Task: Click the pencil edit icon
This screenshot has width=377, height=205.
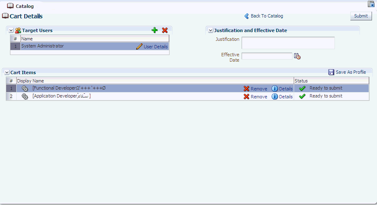Action: coord(139,46)
